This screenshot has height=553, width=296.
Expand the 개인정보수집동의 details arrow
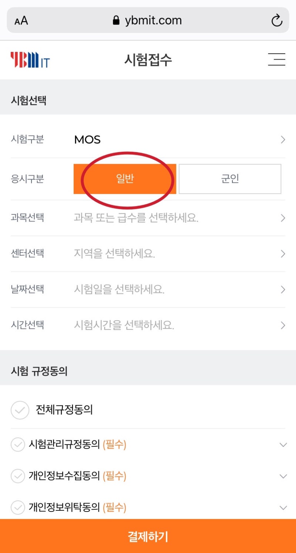283,476
